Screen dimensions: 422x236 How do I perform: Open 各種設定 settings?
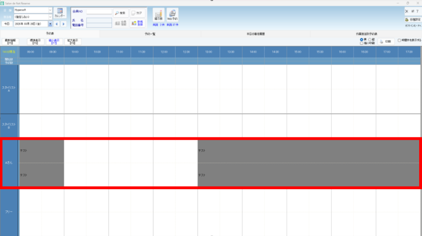tap(413, 19)
